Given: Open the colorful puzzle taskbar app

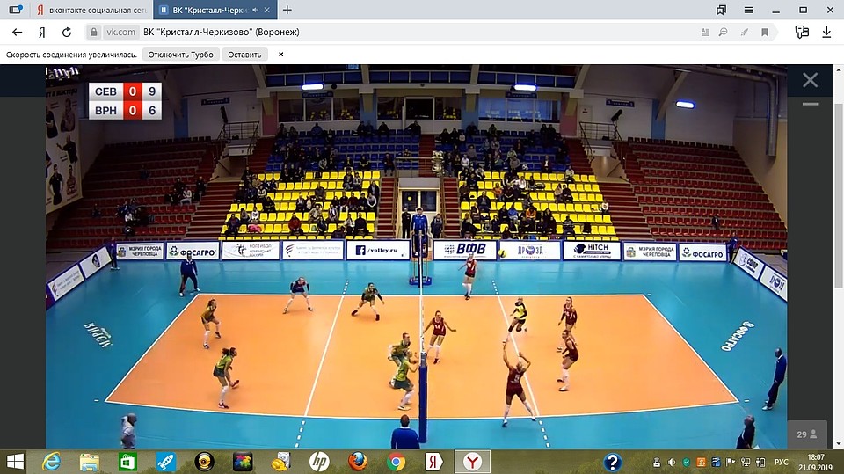Looking at the screenshot, I should coord(243,462).
